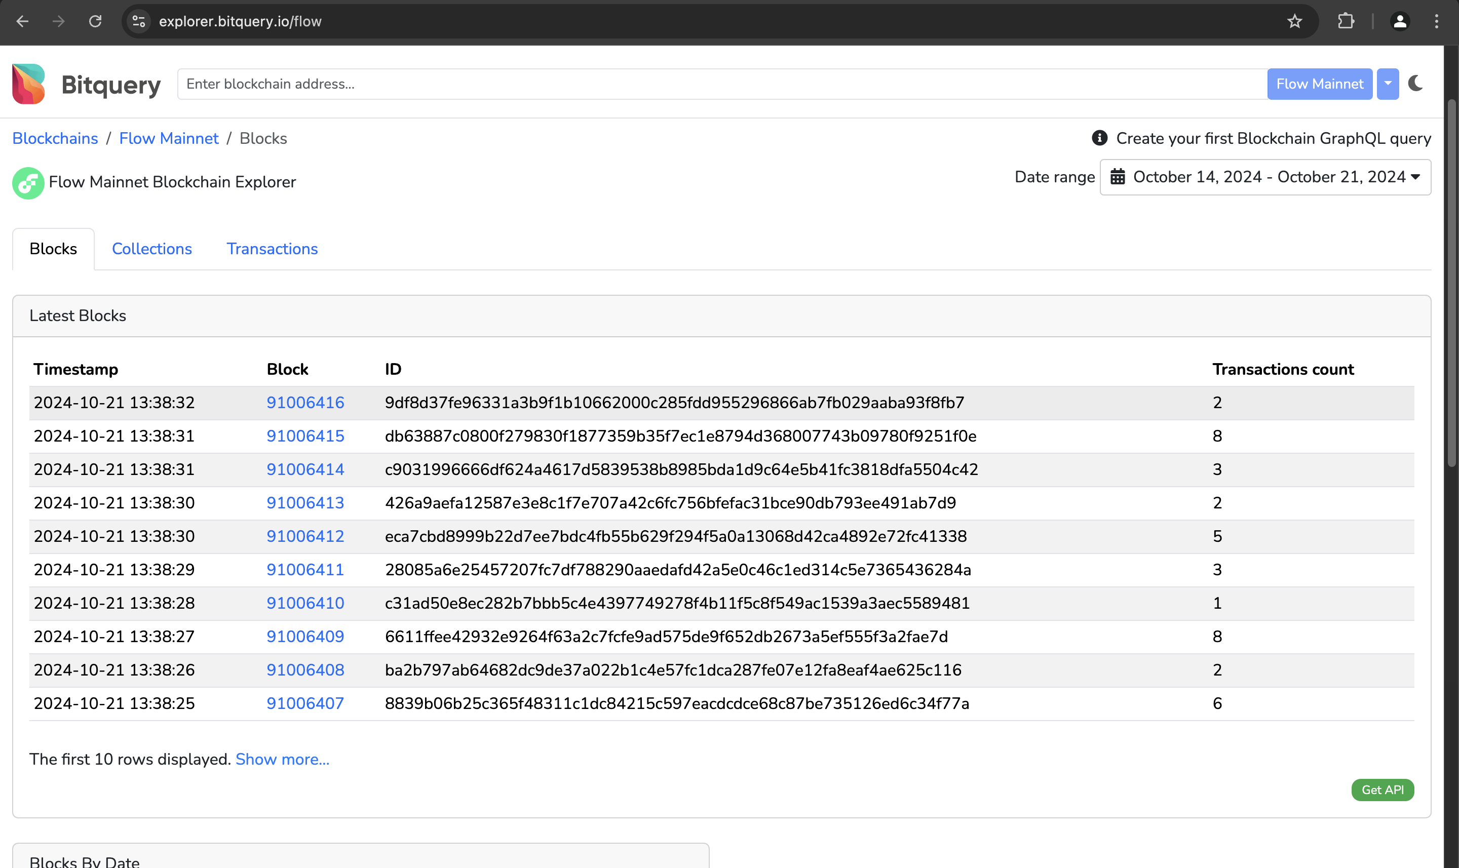Click the Transactions count column header
Screen dimensions: 1459x868
coord(1283,370)
